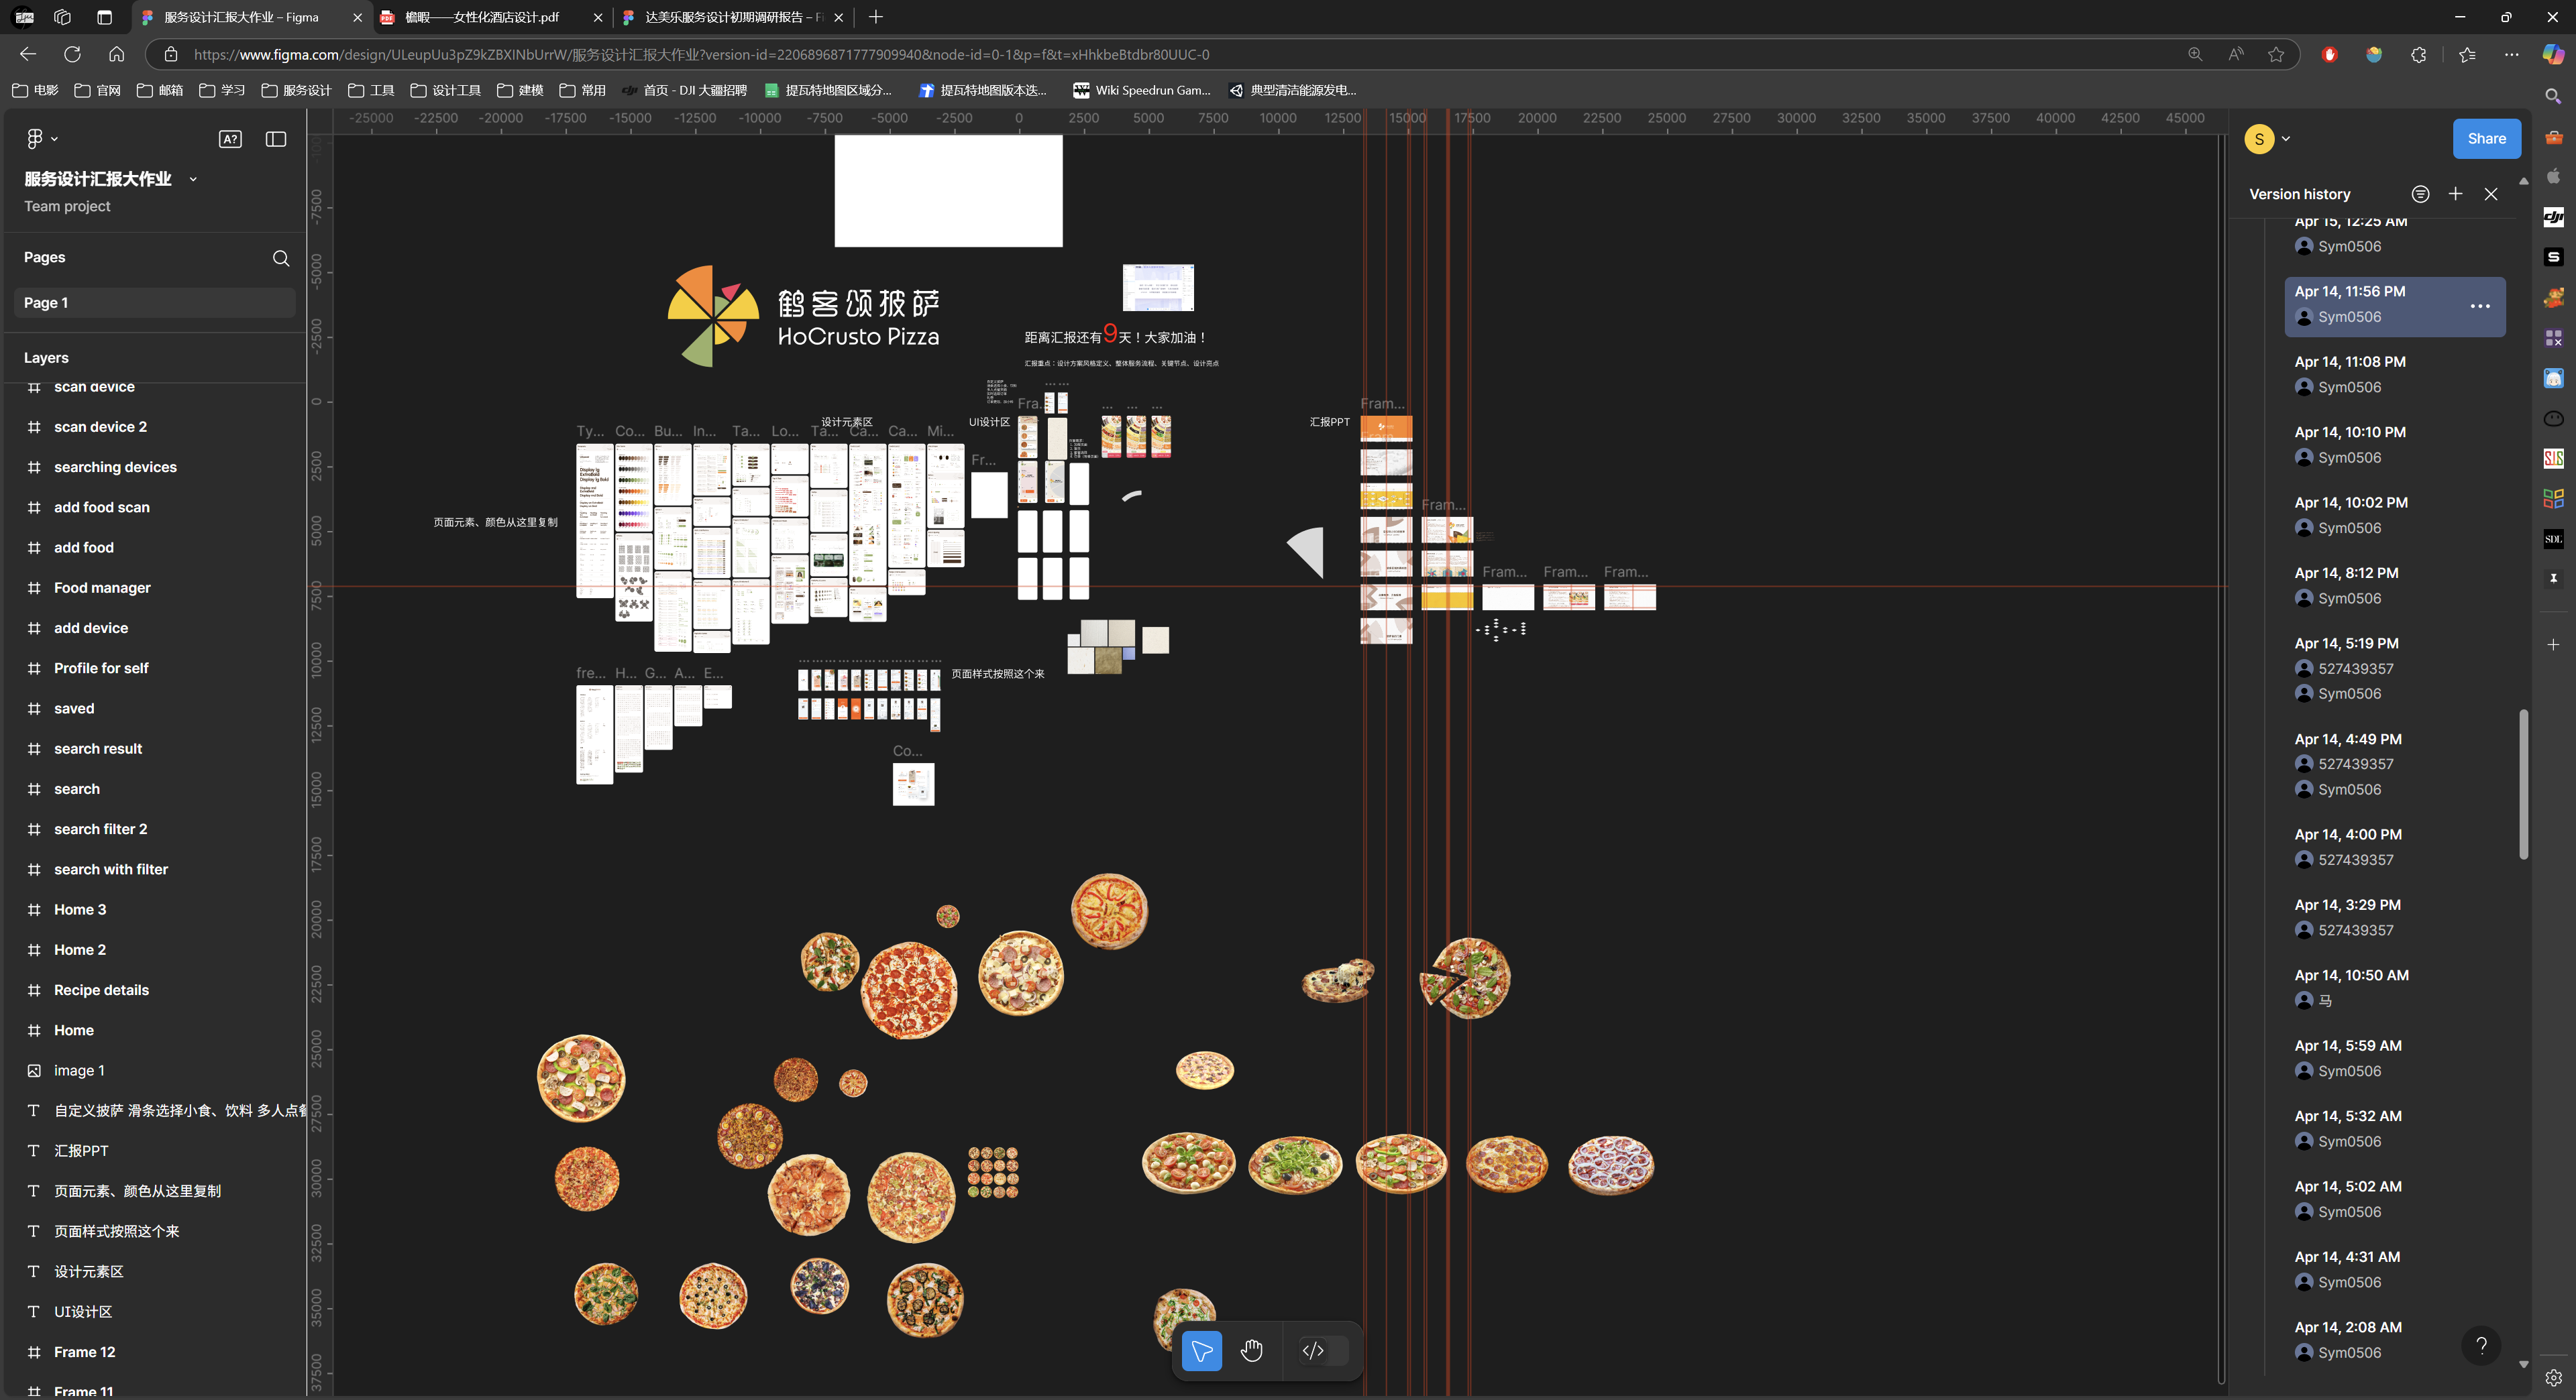Screen dimensions: 2576x1400
Task: Go to browser home page
Action: tap(117, 54)
